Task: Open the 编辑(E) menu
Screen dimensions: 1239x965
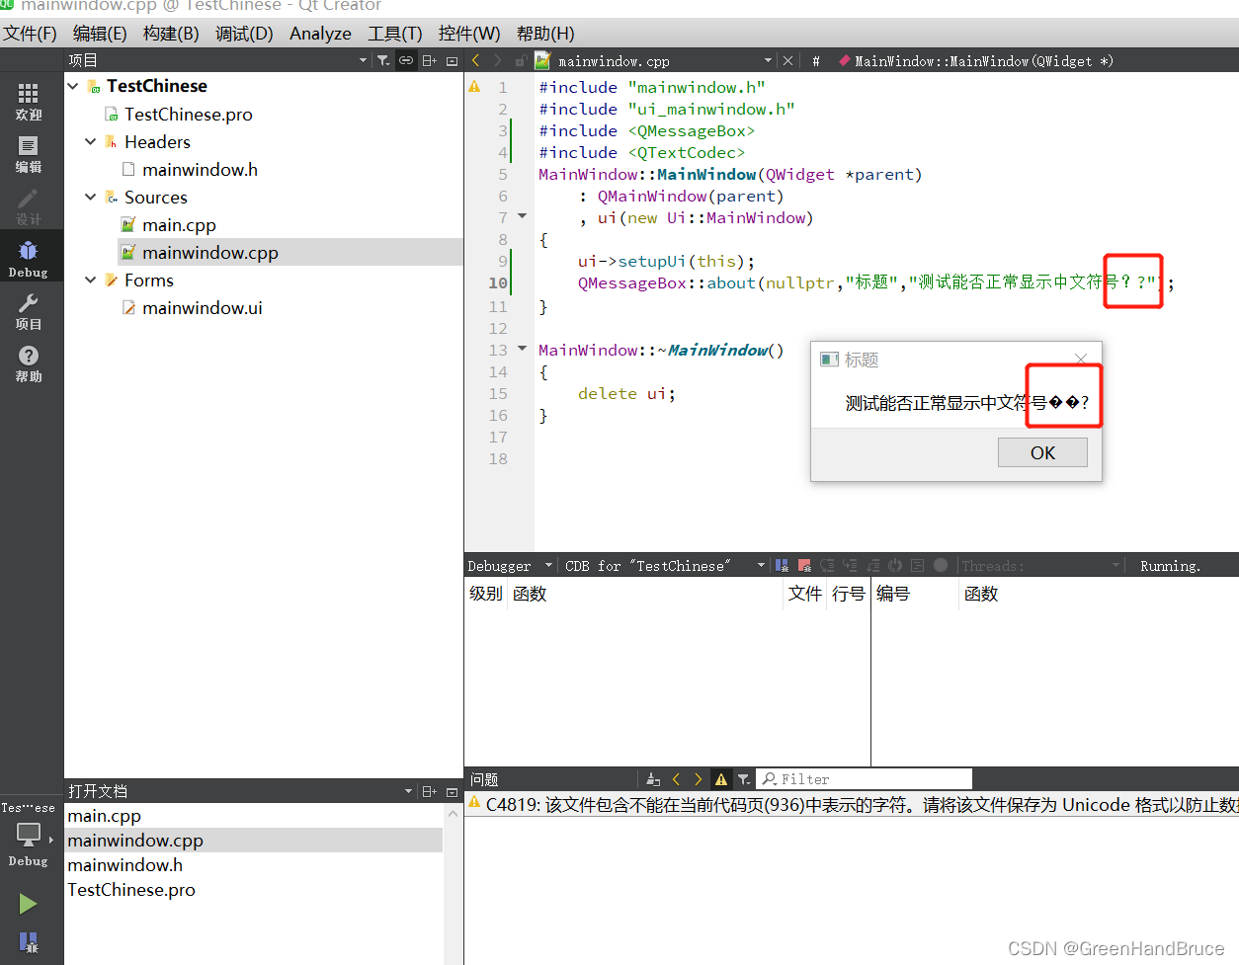Action: (100, 34)
